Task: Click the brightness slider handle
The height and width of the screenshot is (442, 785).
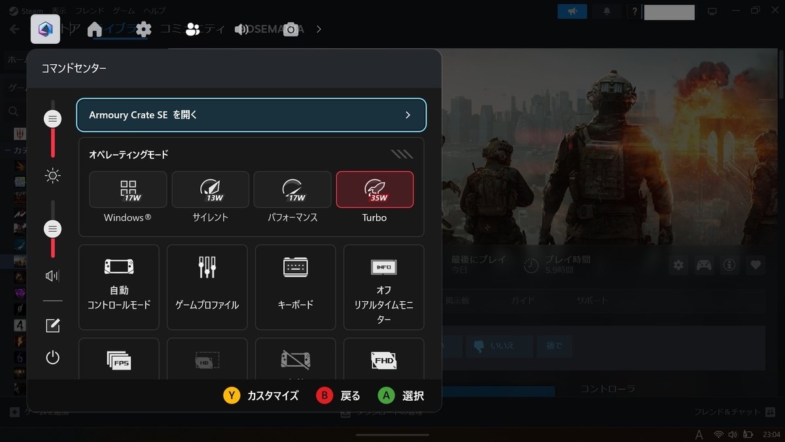Action: click(x=53, y=119)
